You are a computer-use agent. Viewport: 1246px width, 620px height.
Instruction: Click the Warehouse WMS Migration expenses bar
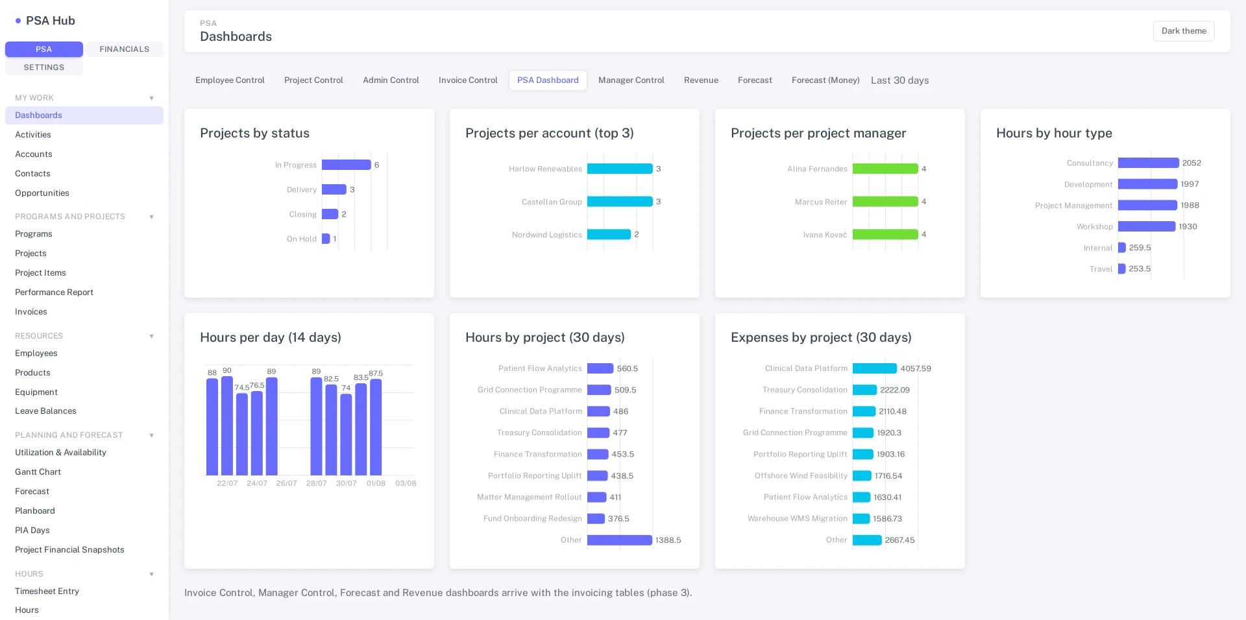[861, 519]
